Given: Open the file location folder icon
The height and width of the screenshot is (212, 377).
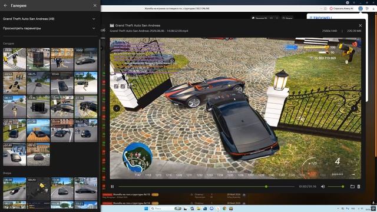Looking at the screenshot, I should point(352,187).
